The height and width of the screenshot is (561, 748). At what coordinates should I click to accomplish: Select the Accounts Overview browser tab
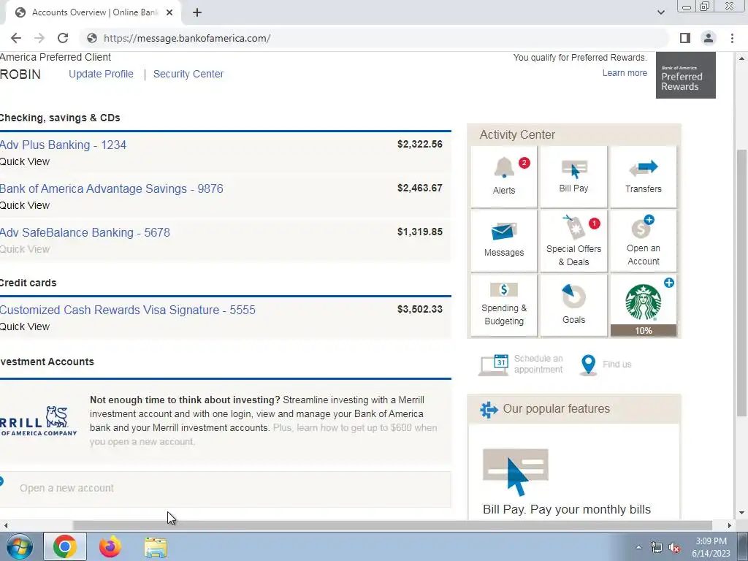pyautogui.click(x=93, y=13)
